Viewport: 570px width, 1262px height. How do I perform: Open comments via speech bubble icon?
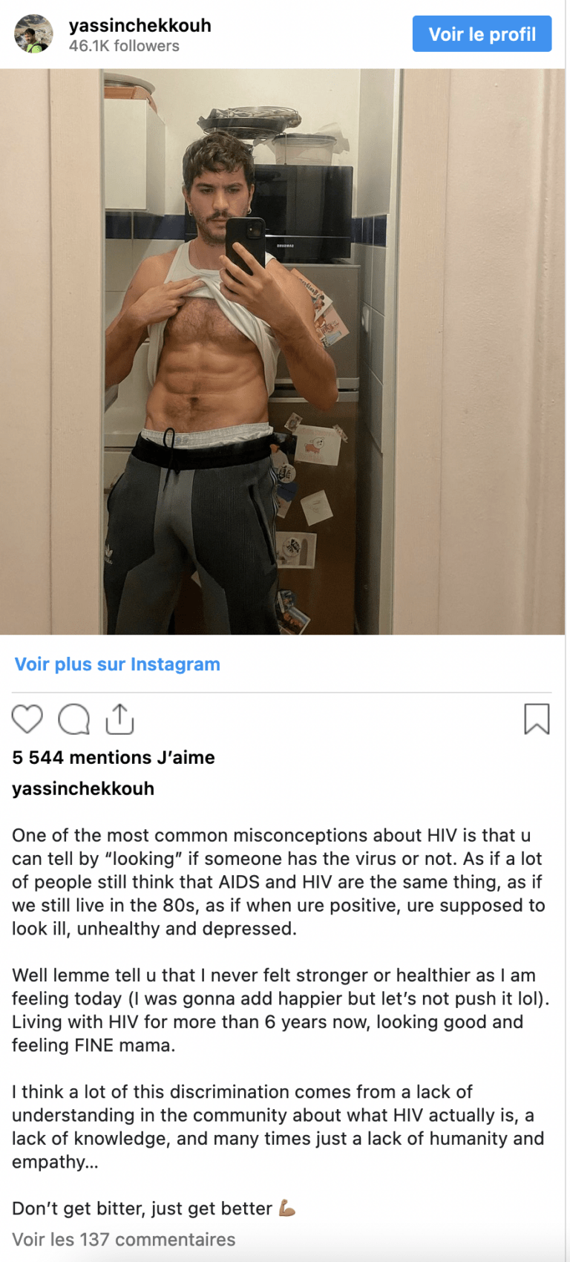[74, 719]
